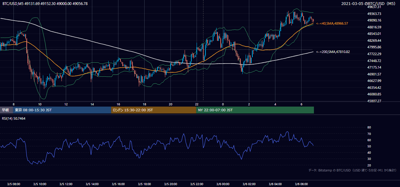Click bottom time label 3/5 08:00
Viewport: 400px width, 187px height.
pos(13,184)
